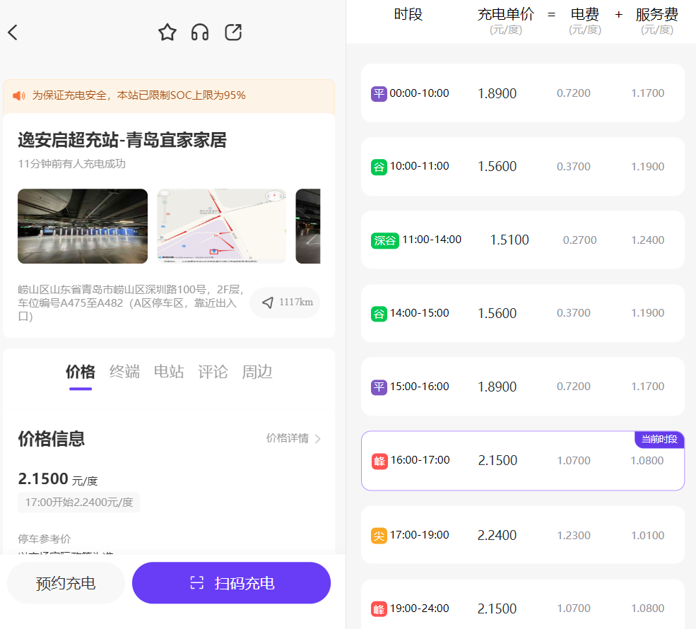
Task: Click the 14:00-15:00 time range text
Action: pyautogui.click(x=420, y=313)
